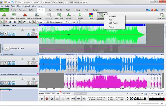The image size is (166, 106).
Task: Switch to the Mixing ribbon tab
Action: coord(77,10)
